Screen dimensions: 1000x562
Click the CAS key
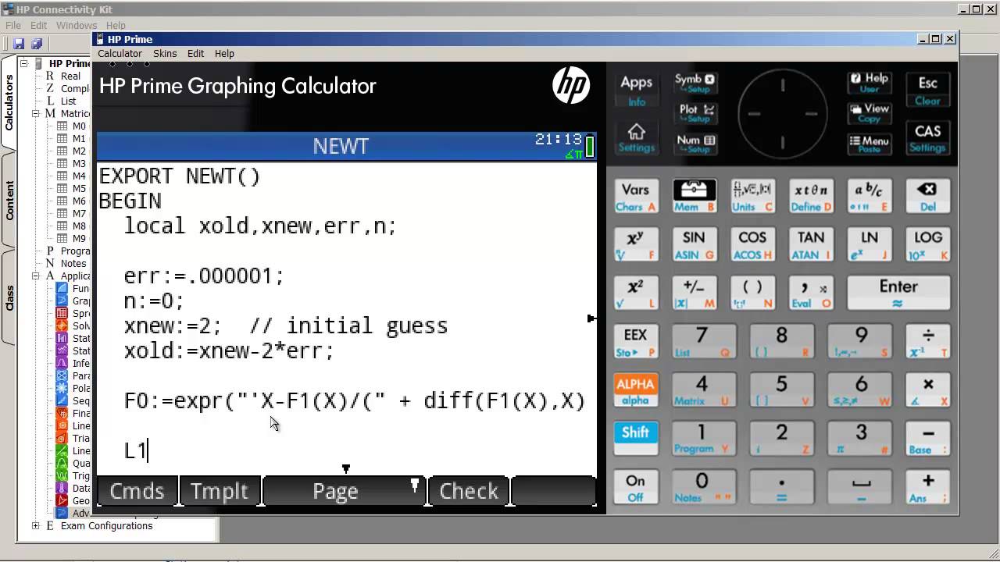[927, 137]
